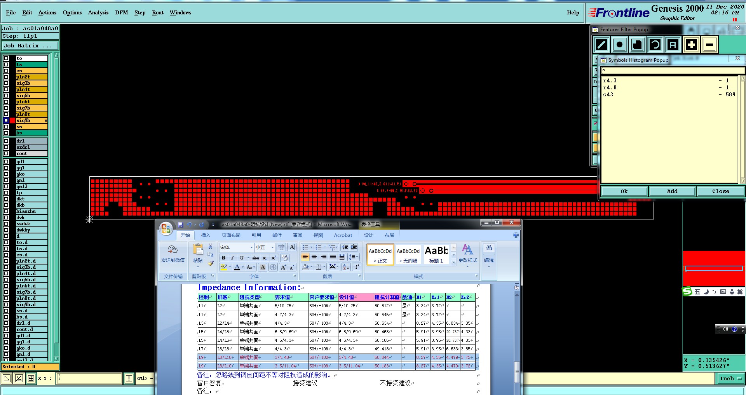The height and width of the screenshot is (395, 746).
Task: Switch to the Word 页面布局 tab
Action: (x=231, y=235)
